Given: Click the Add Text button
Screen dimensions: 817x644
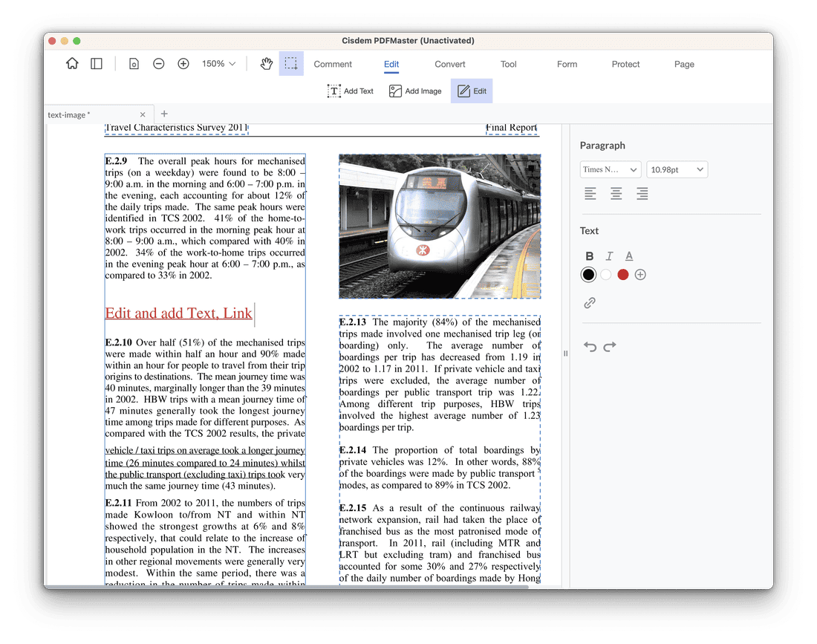Looking at the screenshot, I should (350, 91).
